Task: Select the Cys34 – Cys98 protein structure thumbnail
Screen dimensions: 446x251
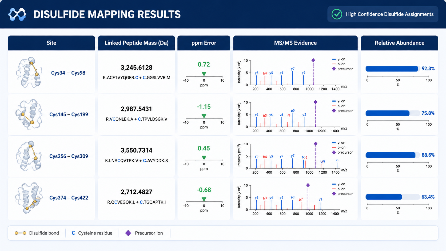Action: (x=29, y=72)
